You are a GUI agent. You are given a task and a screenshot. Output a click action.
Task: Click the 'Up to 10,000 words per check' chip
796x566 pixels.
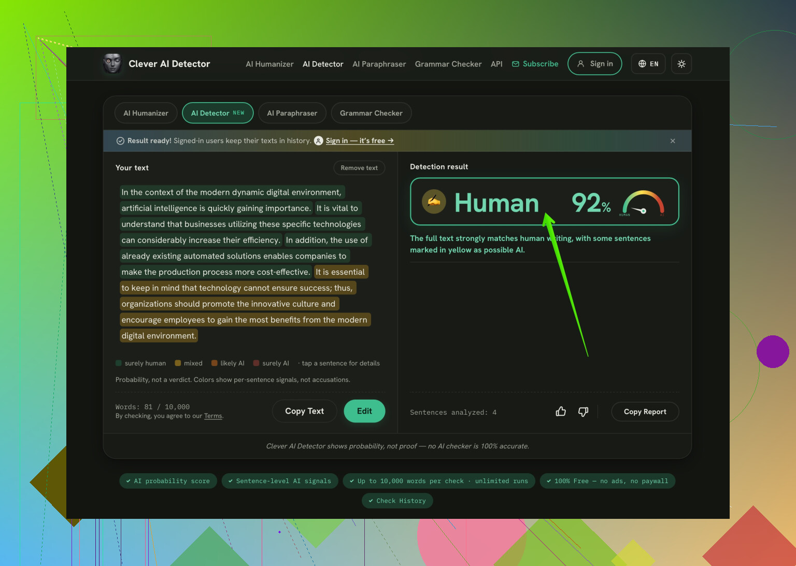pyautogui.click(x=439, y=481)
